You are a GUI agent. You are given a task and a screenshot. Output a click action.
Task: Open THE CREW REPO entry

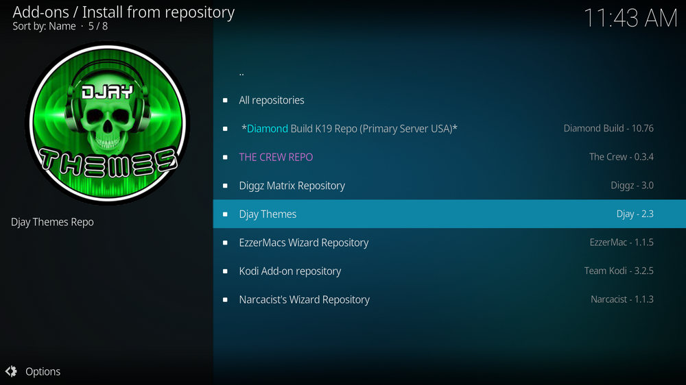(x=449, y=157)
